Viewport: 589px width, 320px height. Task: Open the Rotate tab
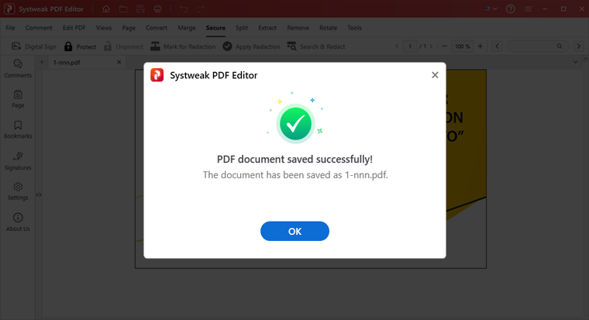coord(329,28)
